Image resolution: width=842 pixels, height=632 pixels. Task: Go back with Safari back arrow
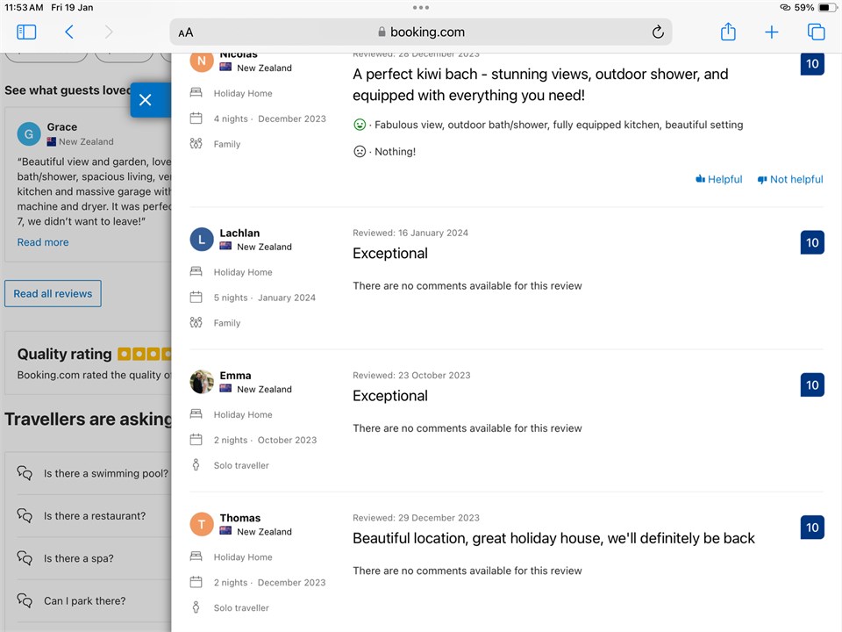point(69,32)
